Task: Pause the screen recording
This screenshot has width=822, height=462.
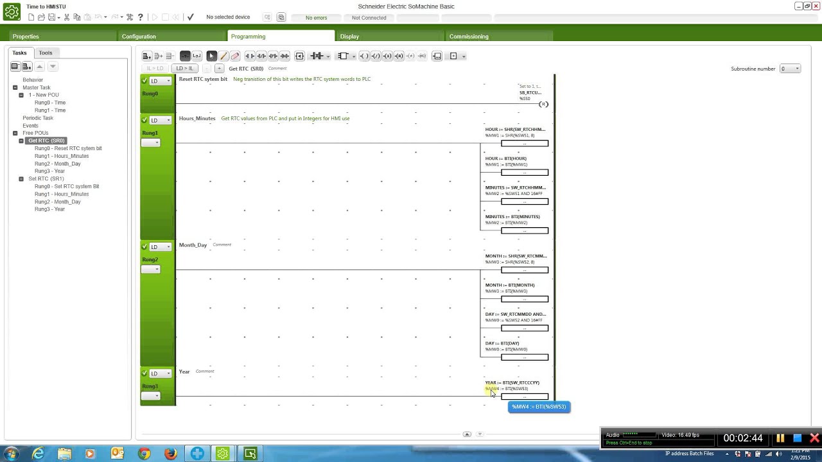Action: [x=780, y=438]
